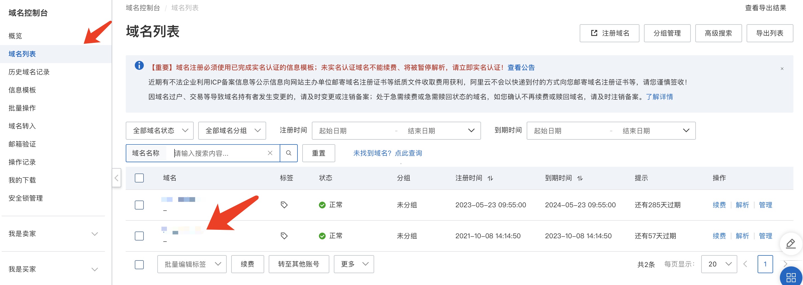The width and height of the screenshot is (803, 285).
Task: Click tag icon in 2024-05-23 expiry row
Action: click(284, 205)
